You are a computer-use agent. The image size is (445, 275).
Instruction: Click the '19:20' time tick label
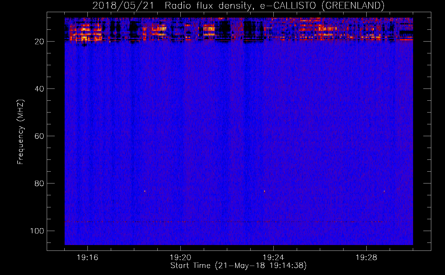click(180, 258)
